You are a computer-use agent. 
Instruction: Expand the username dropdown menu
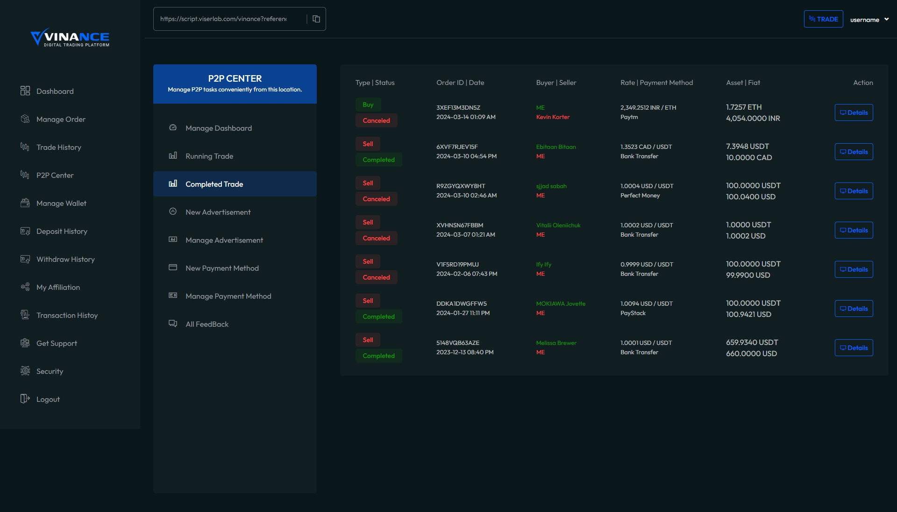click(869, 20)
